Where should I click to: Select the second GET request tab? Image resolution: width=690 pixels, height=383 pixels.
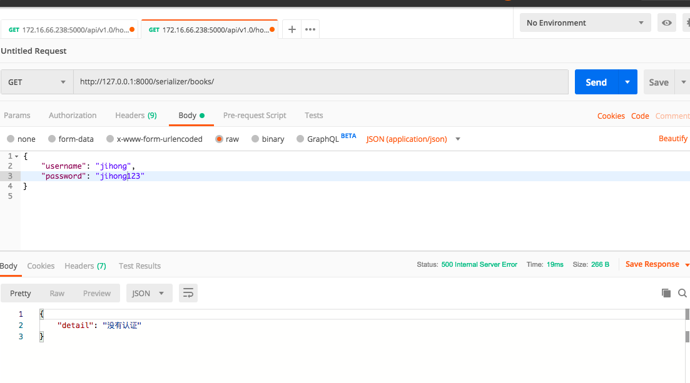(210, 30)
